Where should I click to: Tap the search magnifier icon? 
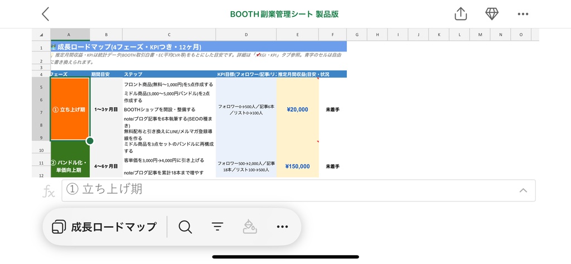click(x=185, y=227)
